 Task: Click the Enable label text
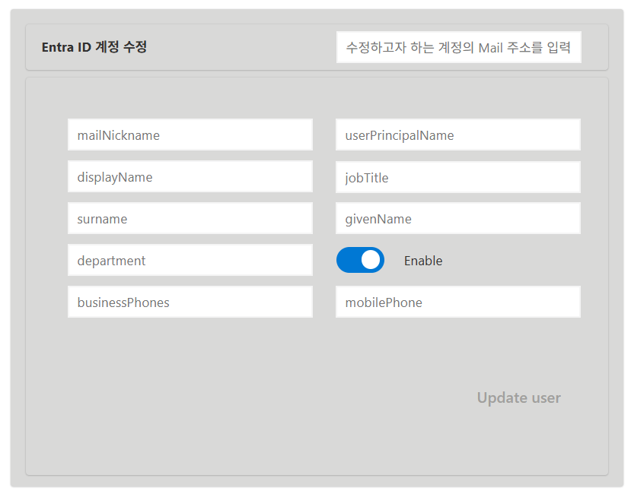pos(423,261)
